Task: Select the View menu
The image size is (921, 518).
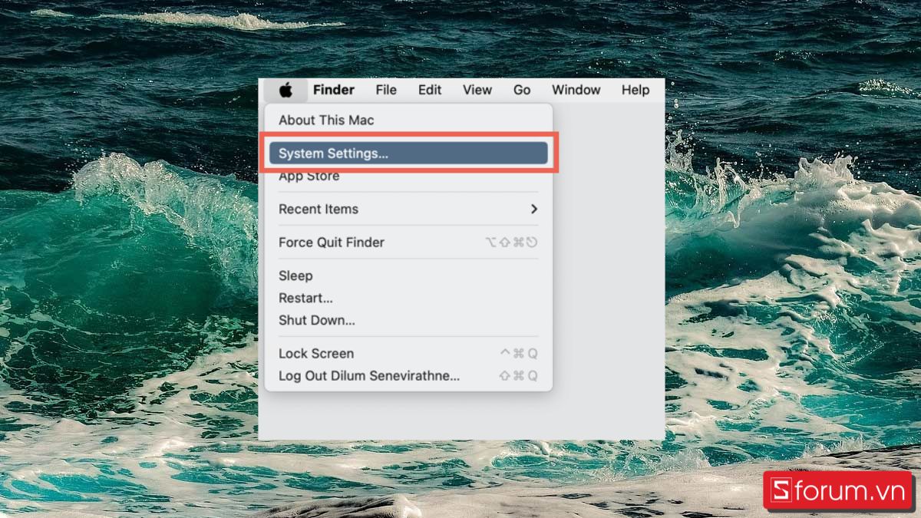Action: [x=477, y=90]
